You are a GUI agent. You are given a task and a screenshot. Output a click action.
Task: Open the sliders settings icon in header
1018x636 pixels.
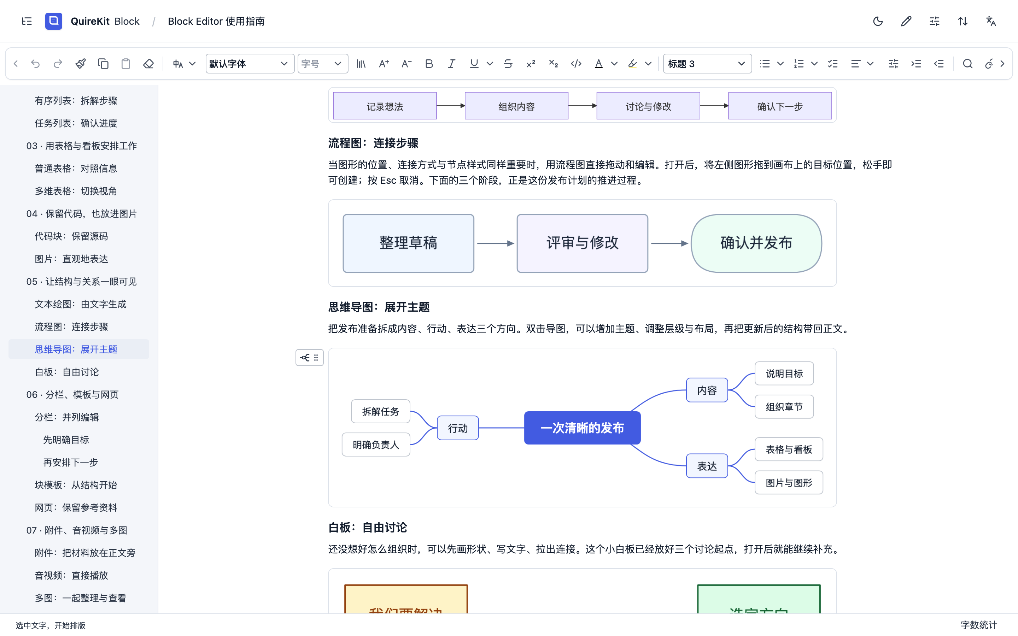tap(934, 21)
